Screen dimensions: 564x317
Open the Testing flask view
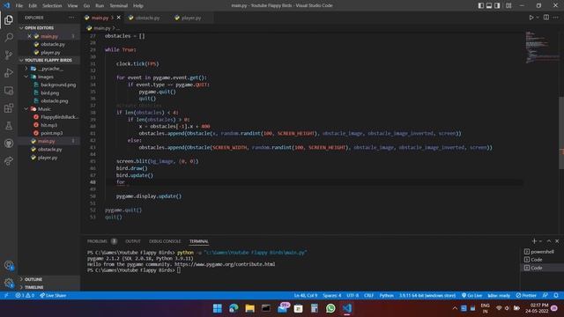[9, 126]
